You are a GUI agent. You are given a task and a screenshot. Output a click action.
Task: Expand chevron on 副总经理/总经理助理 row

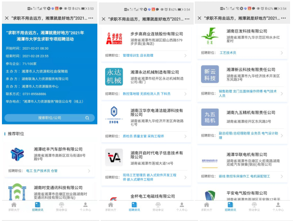pyautogui.click(x=282, y=136)
